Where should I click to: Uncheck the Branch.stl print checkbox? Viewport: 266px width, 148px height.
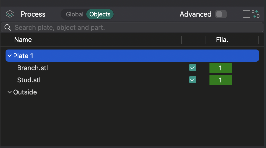tap(193, 68)
